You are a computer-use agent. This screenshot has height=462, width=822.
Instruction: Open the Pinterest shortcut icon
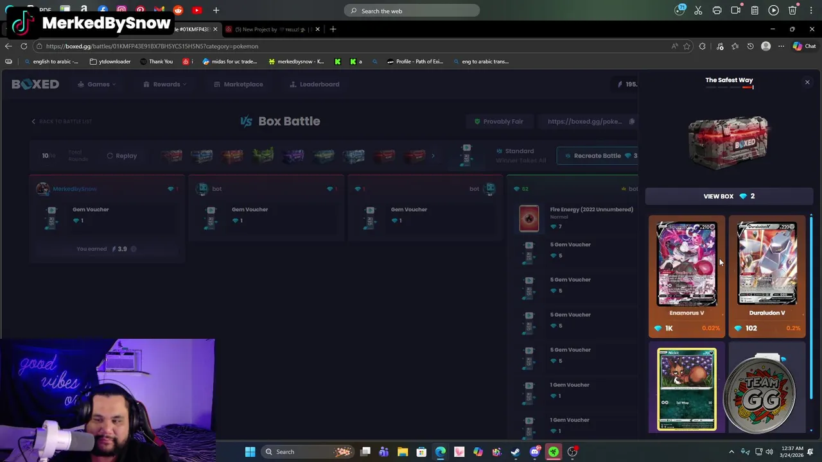tap(140, 10)
